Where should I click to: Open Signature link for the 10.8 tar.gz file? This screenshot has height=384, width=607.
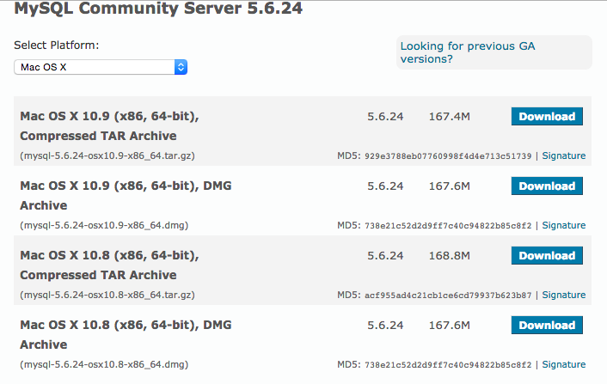coord(563,295)
